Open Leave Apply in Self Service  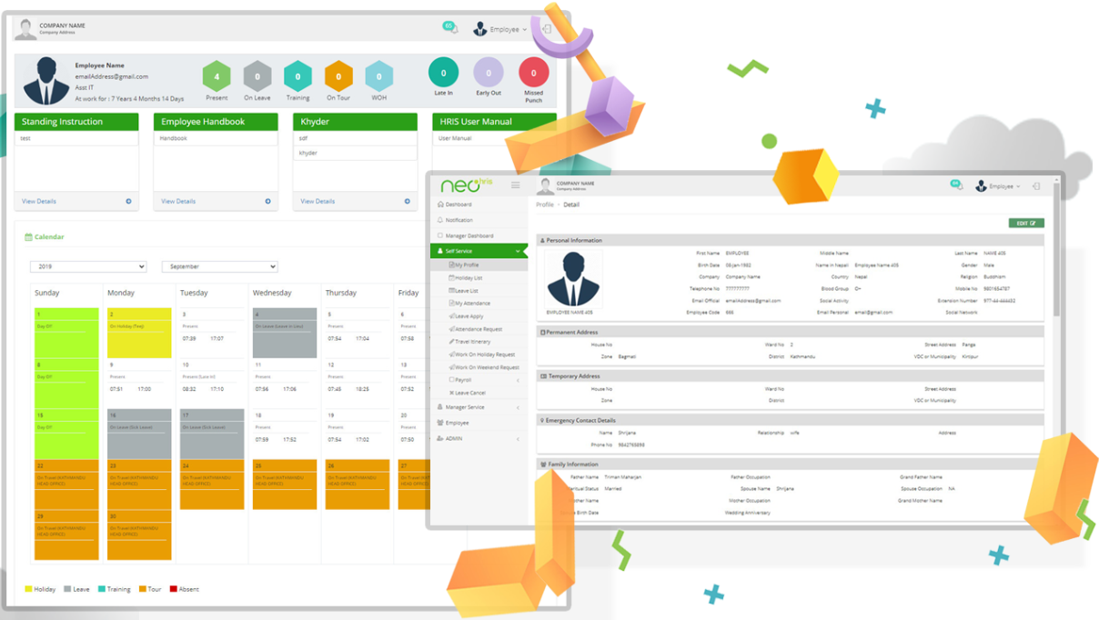pos(469,316)
